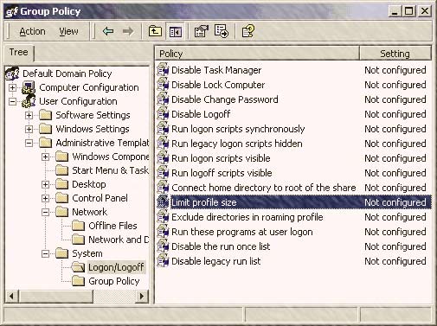
Task: Click icon beside Run logon scripts synchronously
Action: click(163, 129)
